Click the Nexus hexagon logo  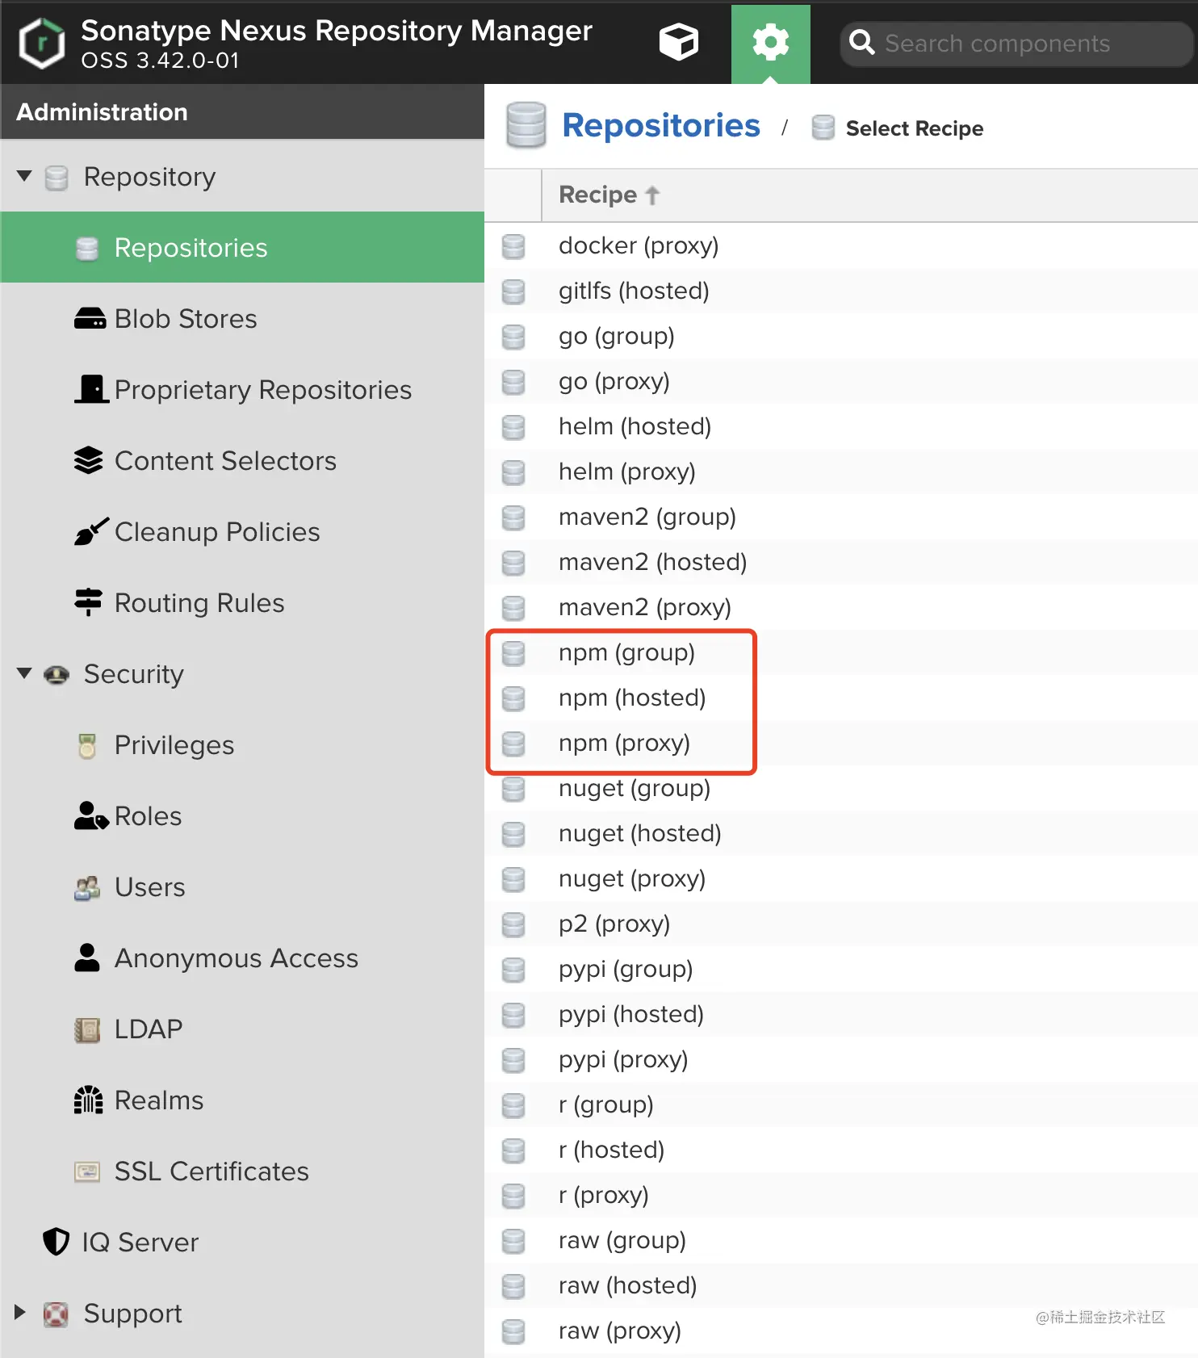pos(41,43)
